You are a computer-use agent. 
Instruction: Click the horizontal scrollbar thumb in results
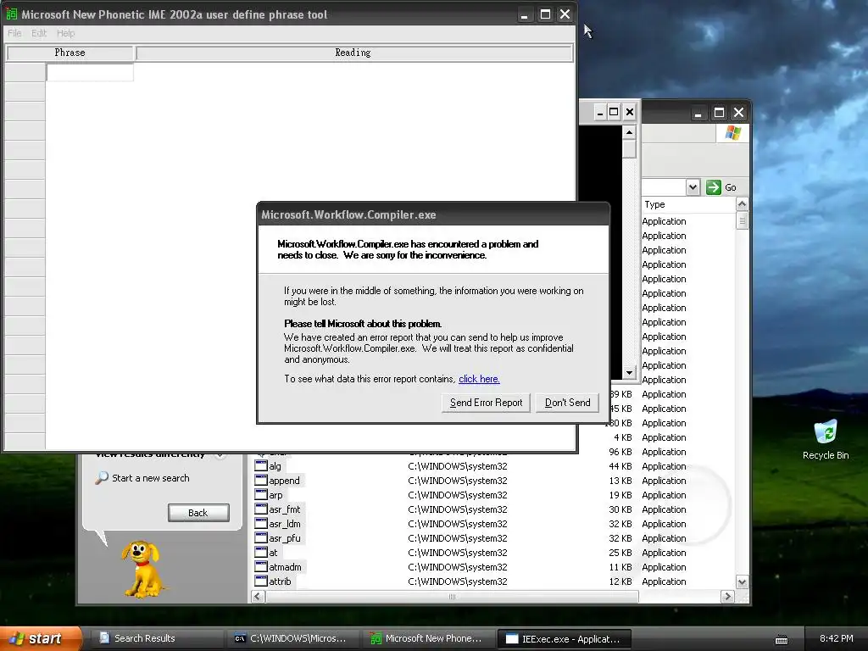coord(453,596)
